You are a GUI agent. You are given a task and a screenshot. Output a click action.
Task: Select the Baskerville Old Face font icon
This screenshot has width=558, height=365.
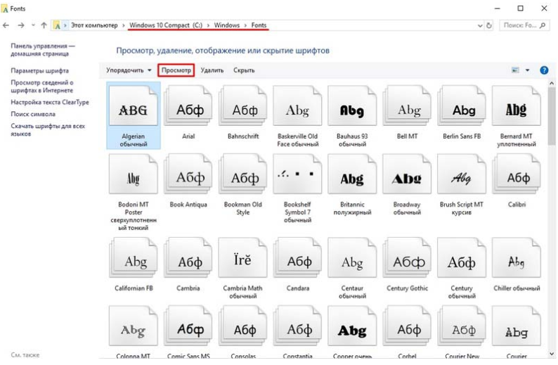297,105
